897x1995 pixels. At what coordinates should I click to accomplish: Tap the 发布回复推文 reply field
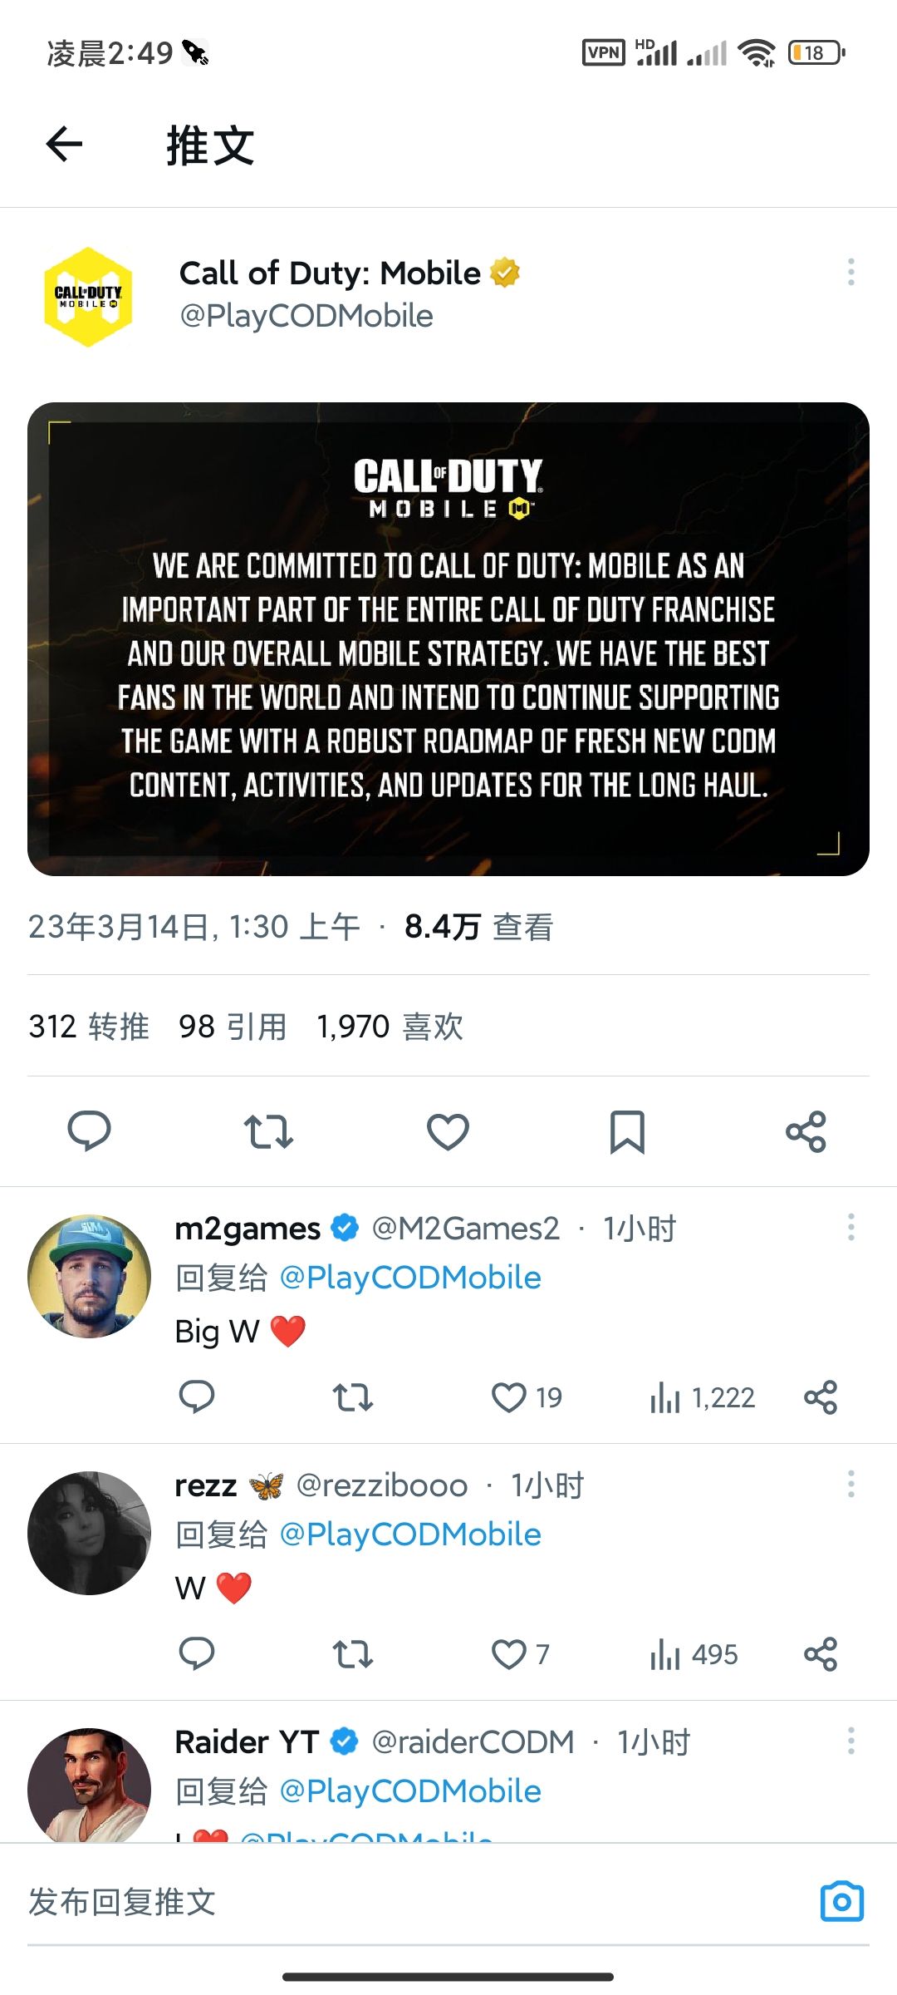point(415,1902)
